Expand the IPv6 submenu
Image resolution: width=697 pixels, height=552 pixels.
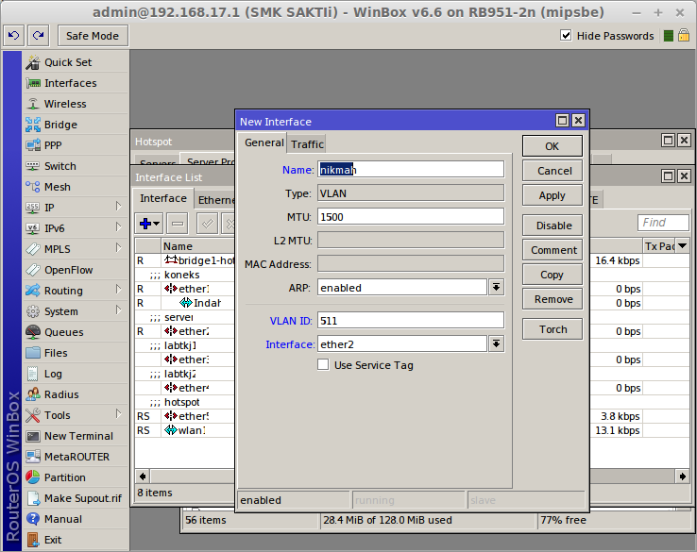118,227
